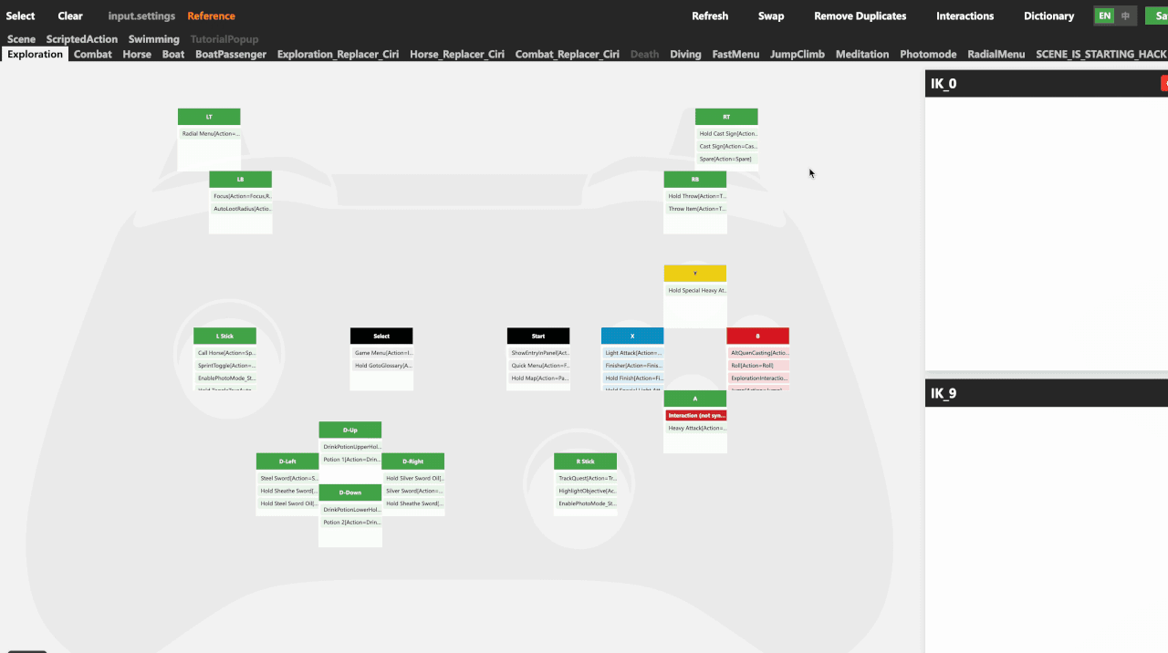Open the Combat_Replacer_Ciri tab
Viewport: 1168px width, 653px height.
pyautogui.click(x=568, y=54)
